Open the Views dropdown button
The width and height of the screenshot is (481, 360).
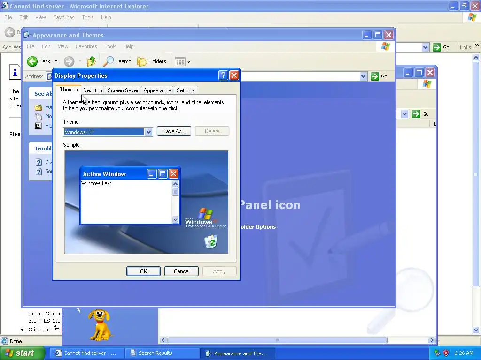point(182,62)
